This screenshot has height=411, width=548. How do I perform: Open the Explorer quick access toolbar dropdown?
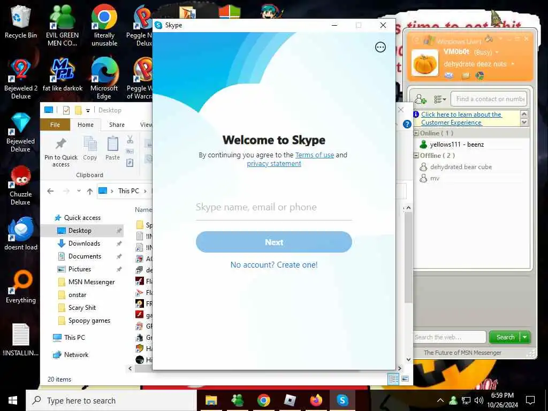[88, 111]
